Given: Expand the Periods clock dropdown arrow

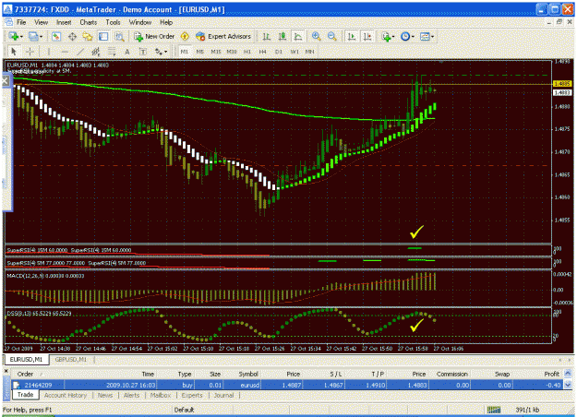Looking at the screenshot, I should tap(413, 37).
